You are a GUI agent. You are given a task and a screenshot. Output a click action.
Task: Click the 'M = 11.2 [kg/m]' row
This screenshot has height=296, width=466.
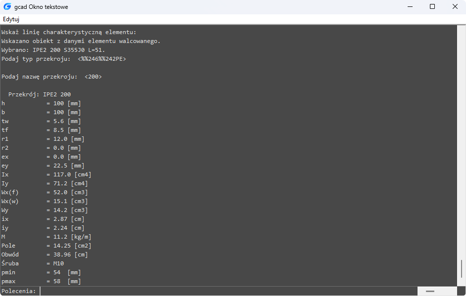[x=47, y=237]
